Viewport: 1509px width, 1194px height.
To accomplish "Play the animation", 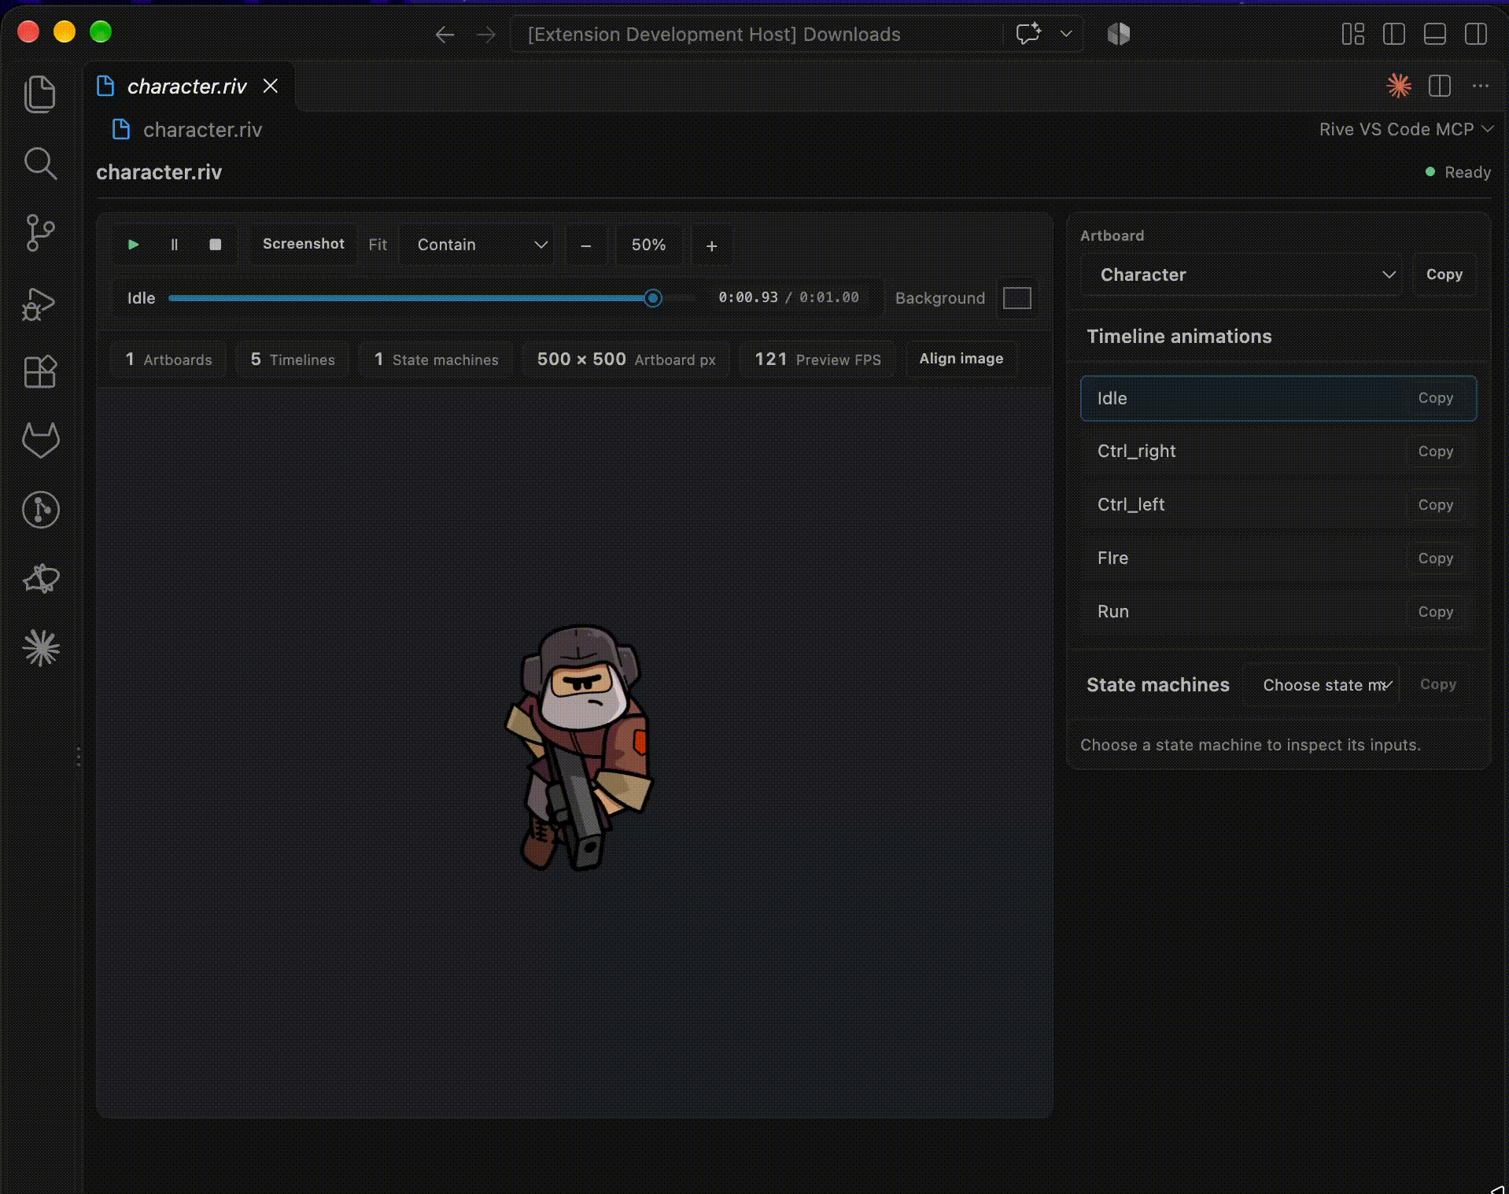I will point(133,245).
